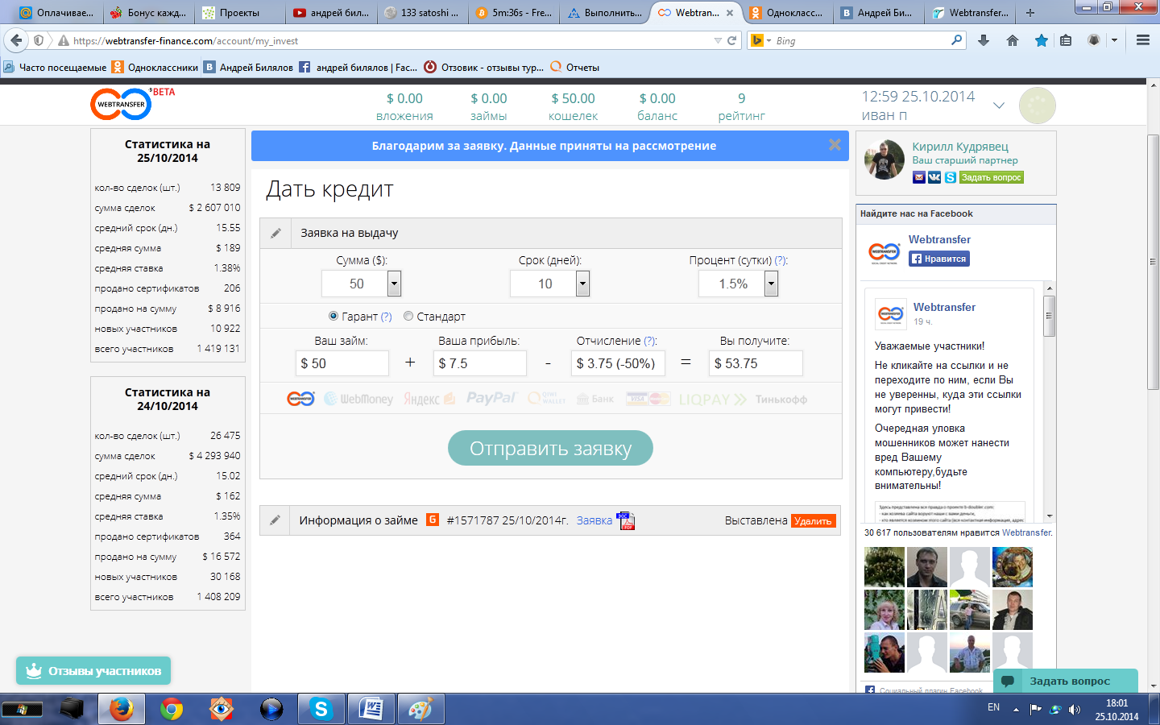The height and width of the screenshot is (725, 1160).
Task: Click the downloads arrow icon in the toolbar
Action: point(984,40)
